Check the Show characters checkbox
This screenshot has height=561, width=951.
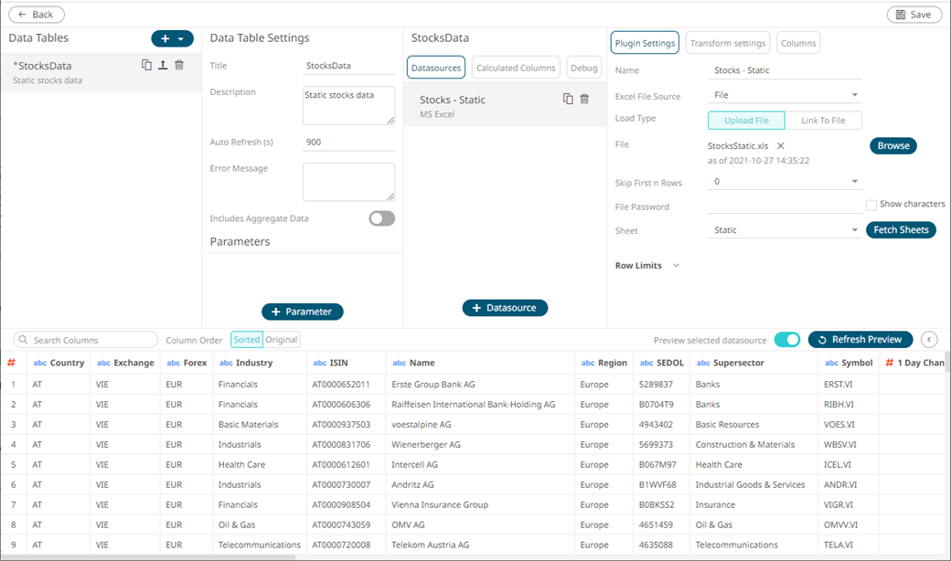tap(871, 205)
